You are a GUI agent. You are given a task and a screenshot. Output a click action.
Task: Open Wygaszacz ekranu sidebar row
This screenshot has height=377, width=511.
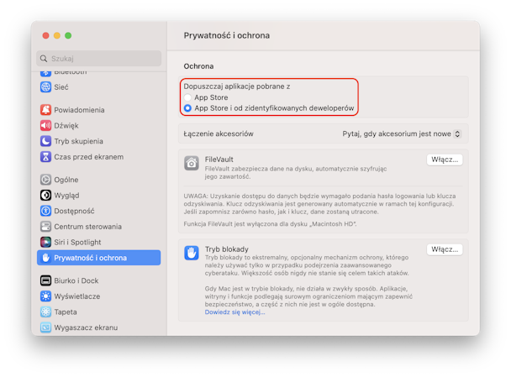[98, 327]
